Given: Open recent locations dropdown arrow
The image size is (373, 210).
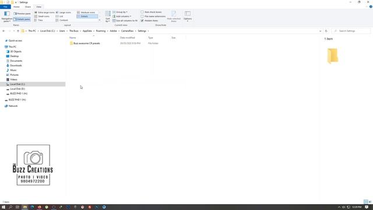Looking at the screenshot, I should point(14,31).
